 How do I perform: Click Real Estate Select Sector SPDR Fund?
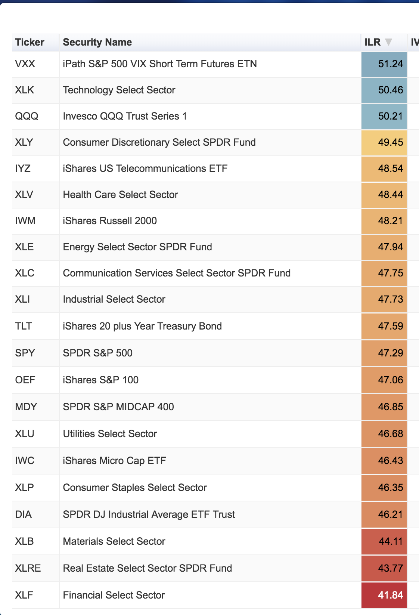(148, 568)
